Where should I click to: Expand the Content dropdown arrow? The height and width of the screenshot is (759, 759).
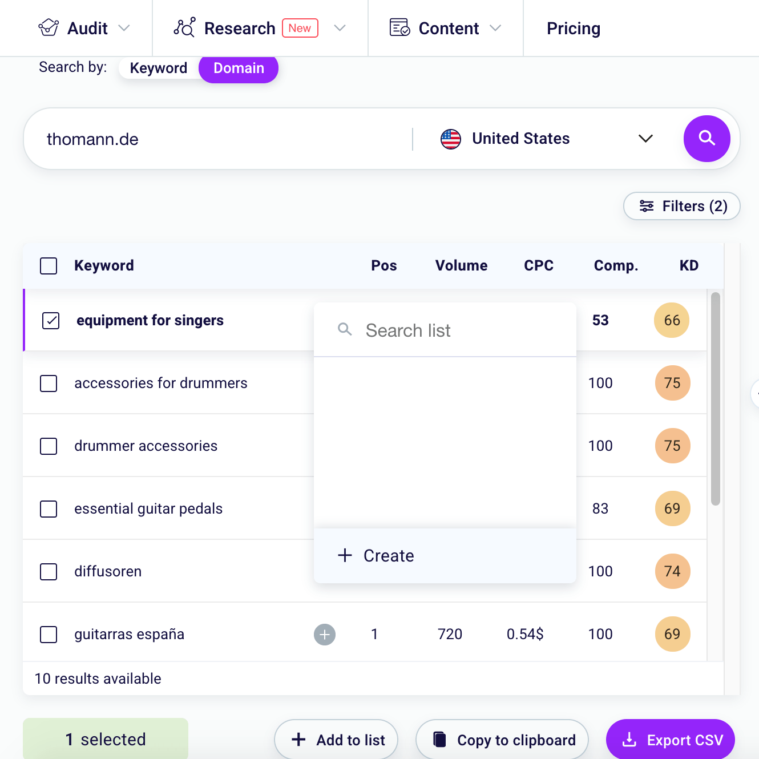point(496,28)
